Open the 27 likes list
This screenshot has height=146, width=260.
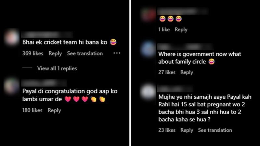[167, 72]
